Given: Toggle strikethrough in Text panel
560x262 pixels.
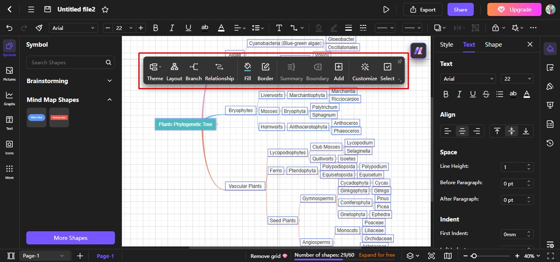Looking at the screenshot, I should click(486, 94).
